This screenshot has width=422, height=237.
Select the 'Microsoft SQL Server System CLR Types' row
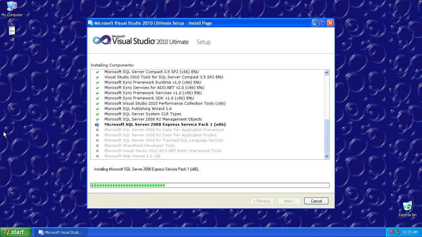click(x=143, y=114)
